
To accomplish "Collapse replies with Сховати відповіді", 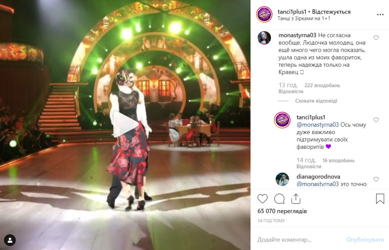I will 316,101.
